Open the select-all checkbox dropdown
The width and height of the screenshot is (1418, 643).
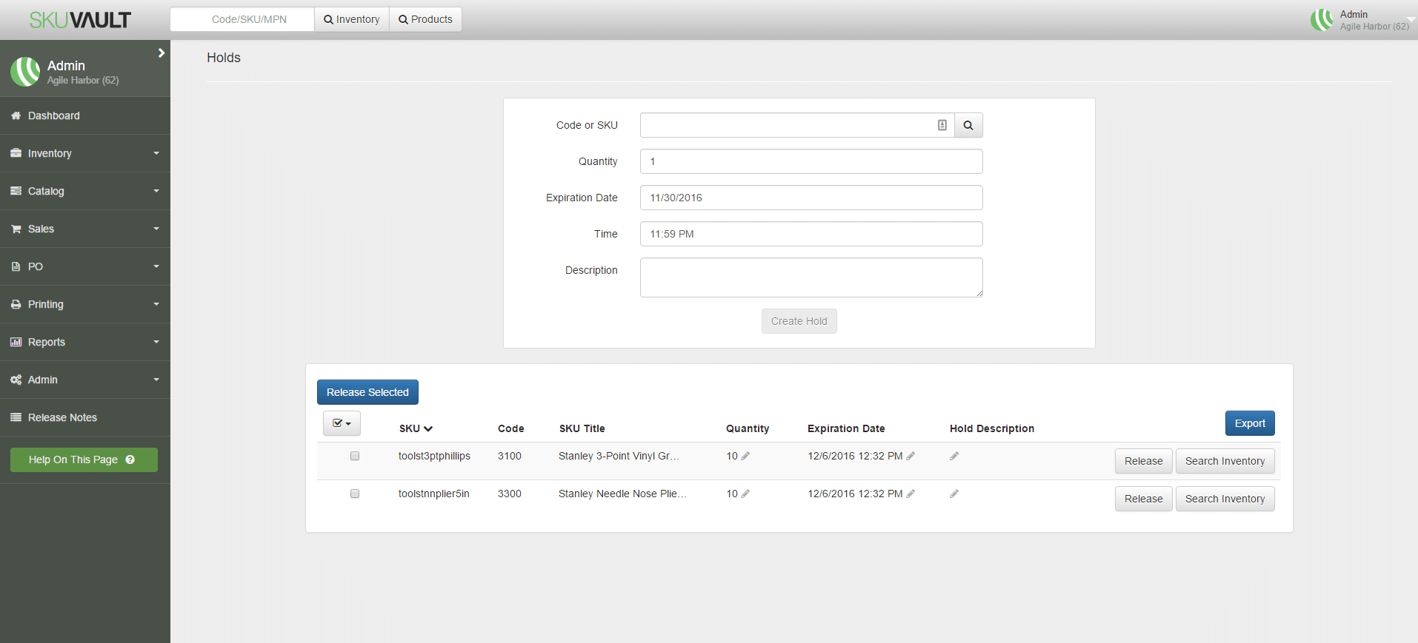point(342,423)
